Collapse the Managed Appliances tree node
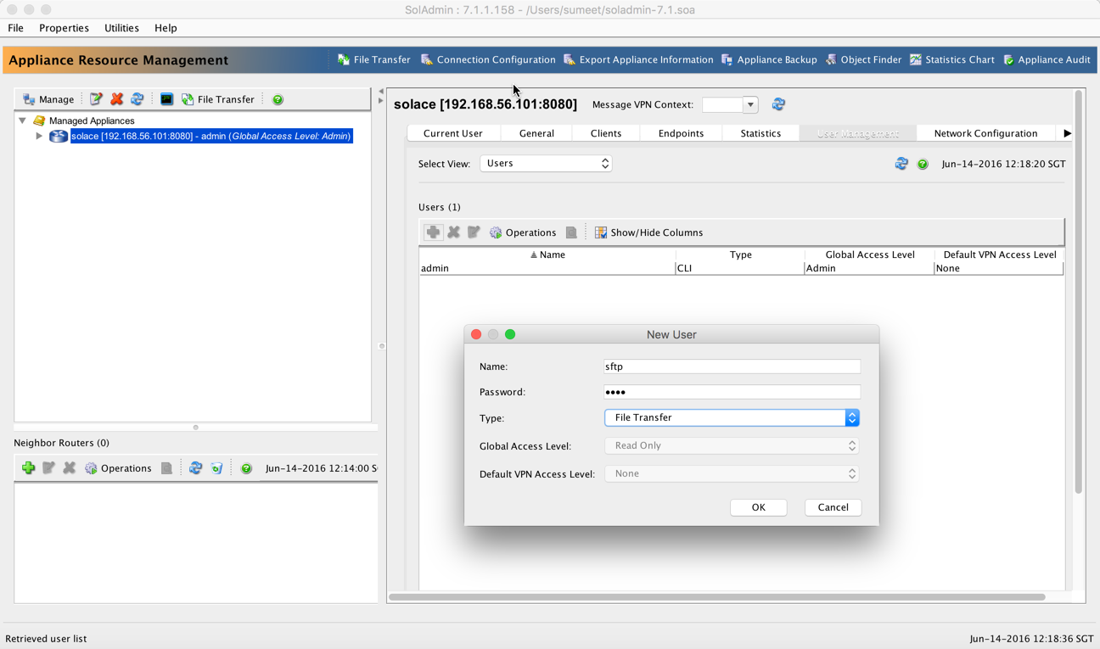 tap(23, 120)
